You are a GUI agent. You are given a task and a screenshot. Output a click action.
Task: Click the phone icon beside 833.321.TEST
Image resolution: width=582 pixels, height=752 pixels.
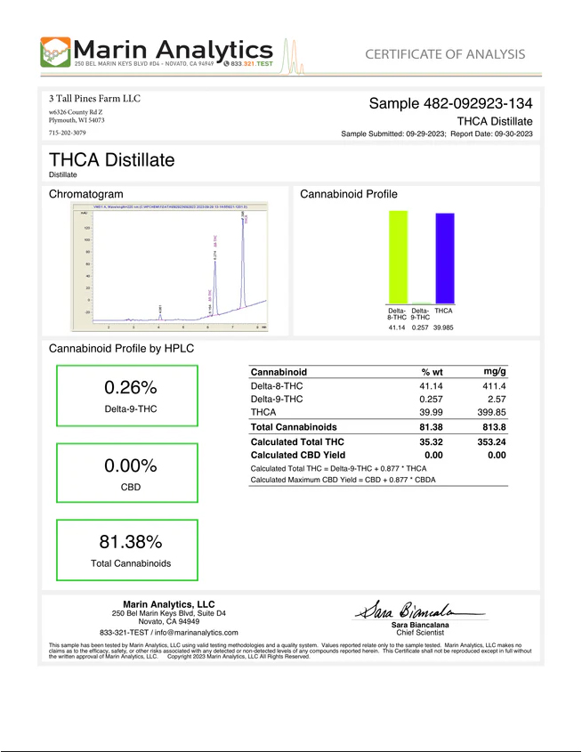[x=228, y=66]
